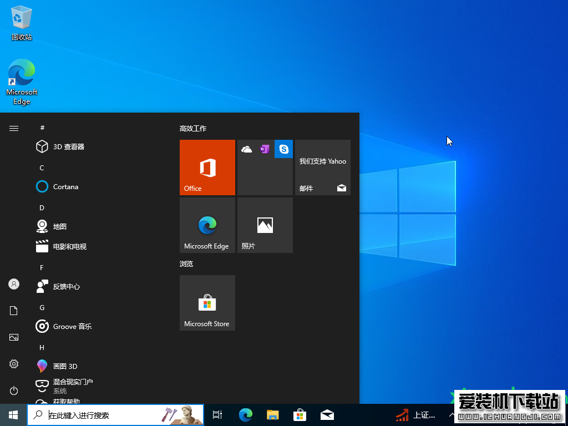Open the Office tile
Image resolution: width=568 pixels, height=426 pixels.
coord(207,168)
